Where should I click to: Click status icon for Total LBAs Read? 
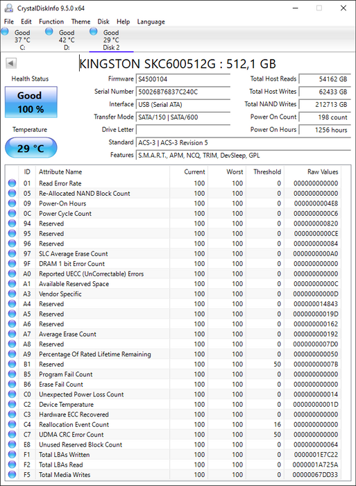[x=12, y=464]
